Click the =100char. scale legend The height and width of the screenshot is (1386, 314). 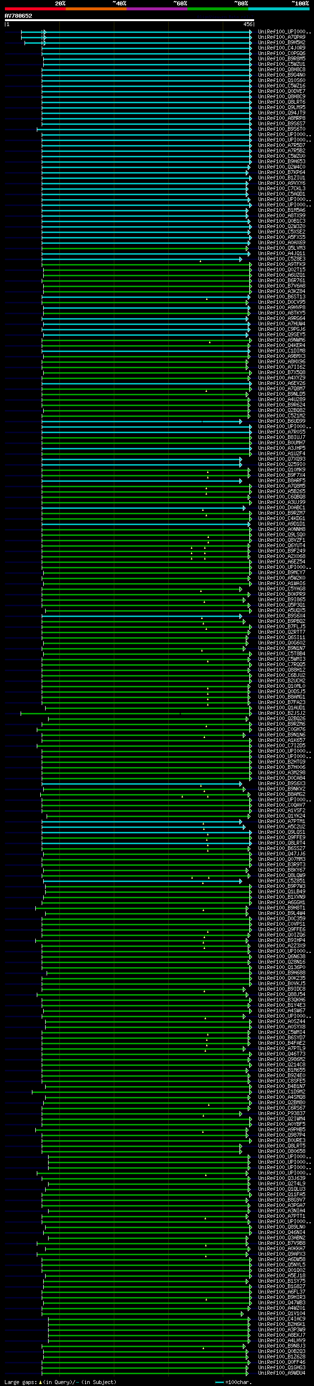(x=234, y=1382)
